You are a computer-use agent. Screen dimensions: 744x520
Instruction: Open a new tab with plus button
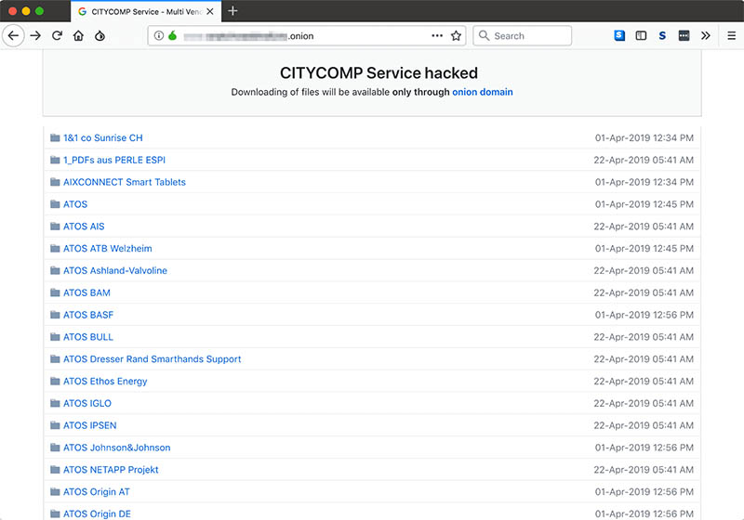(x=232, y=11)
